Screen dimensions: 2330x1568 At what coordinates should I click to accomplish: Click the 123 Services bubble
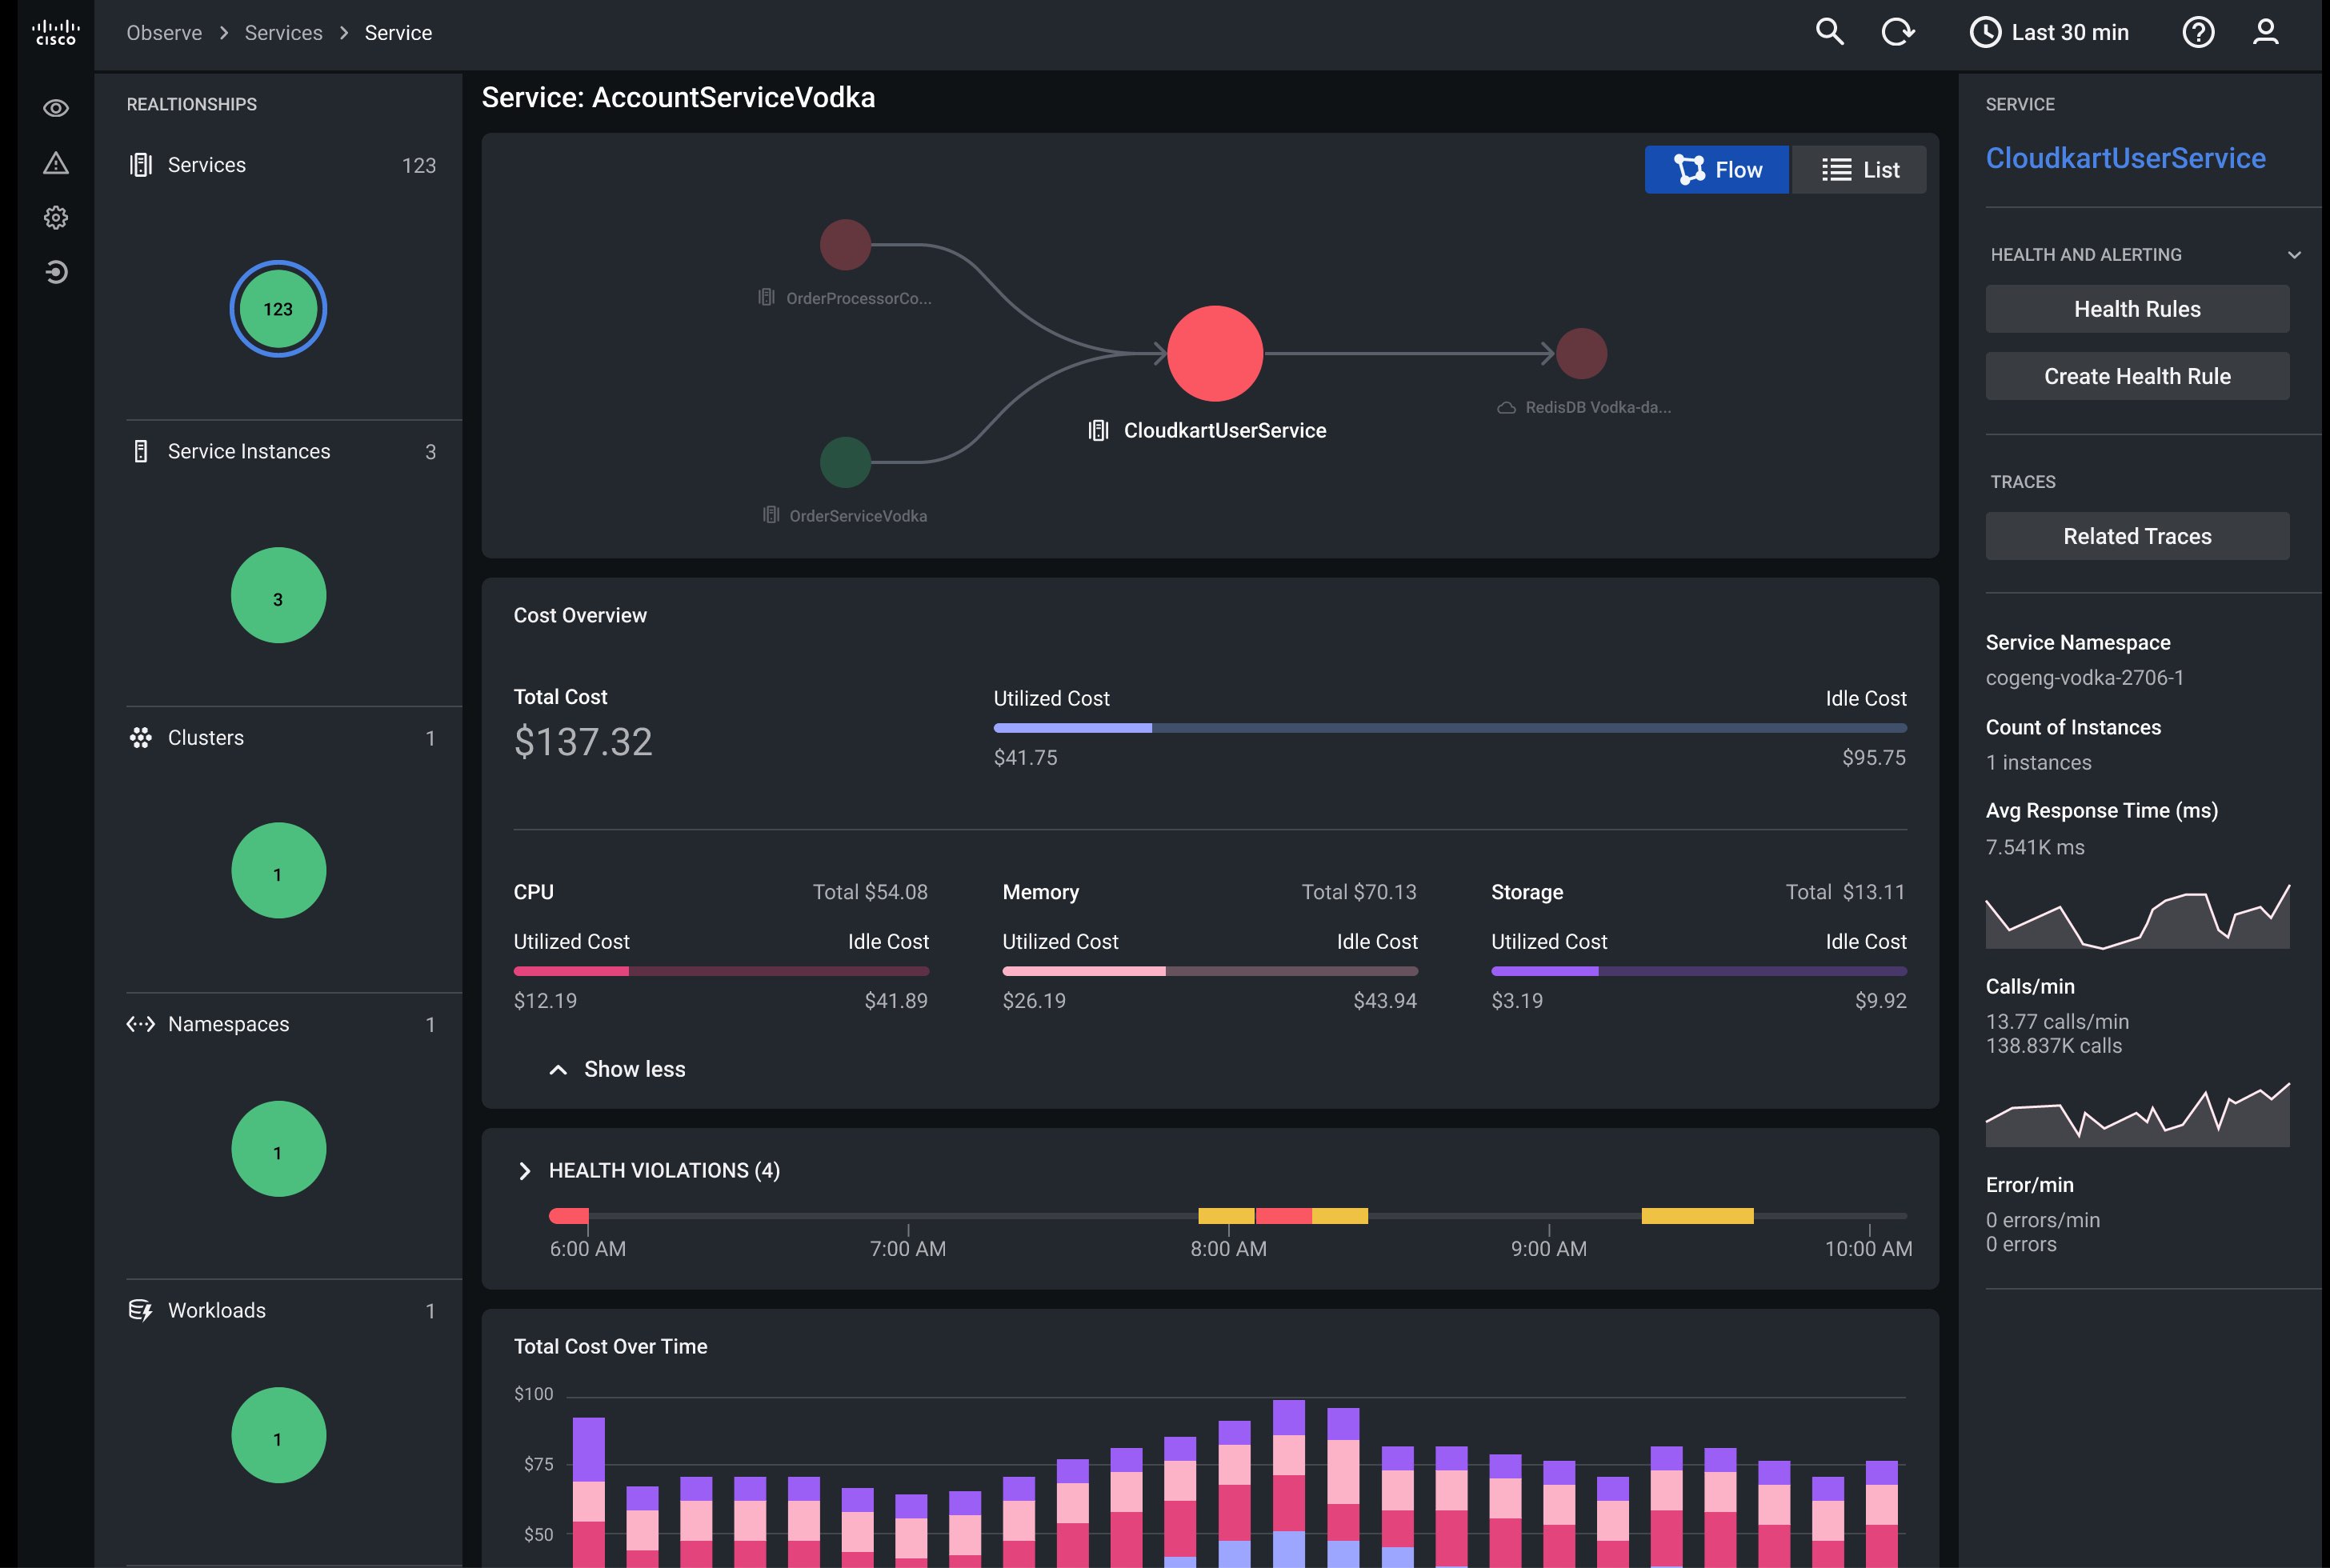[x=278, y=309]
